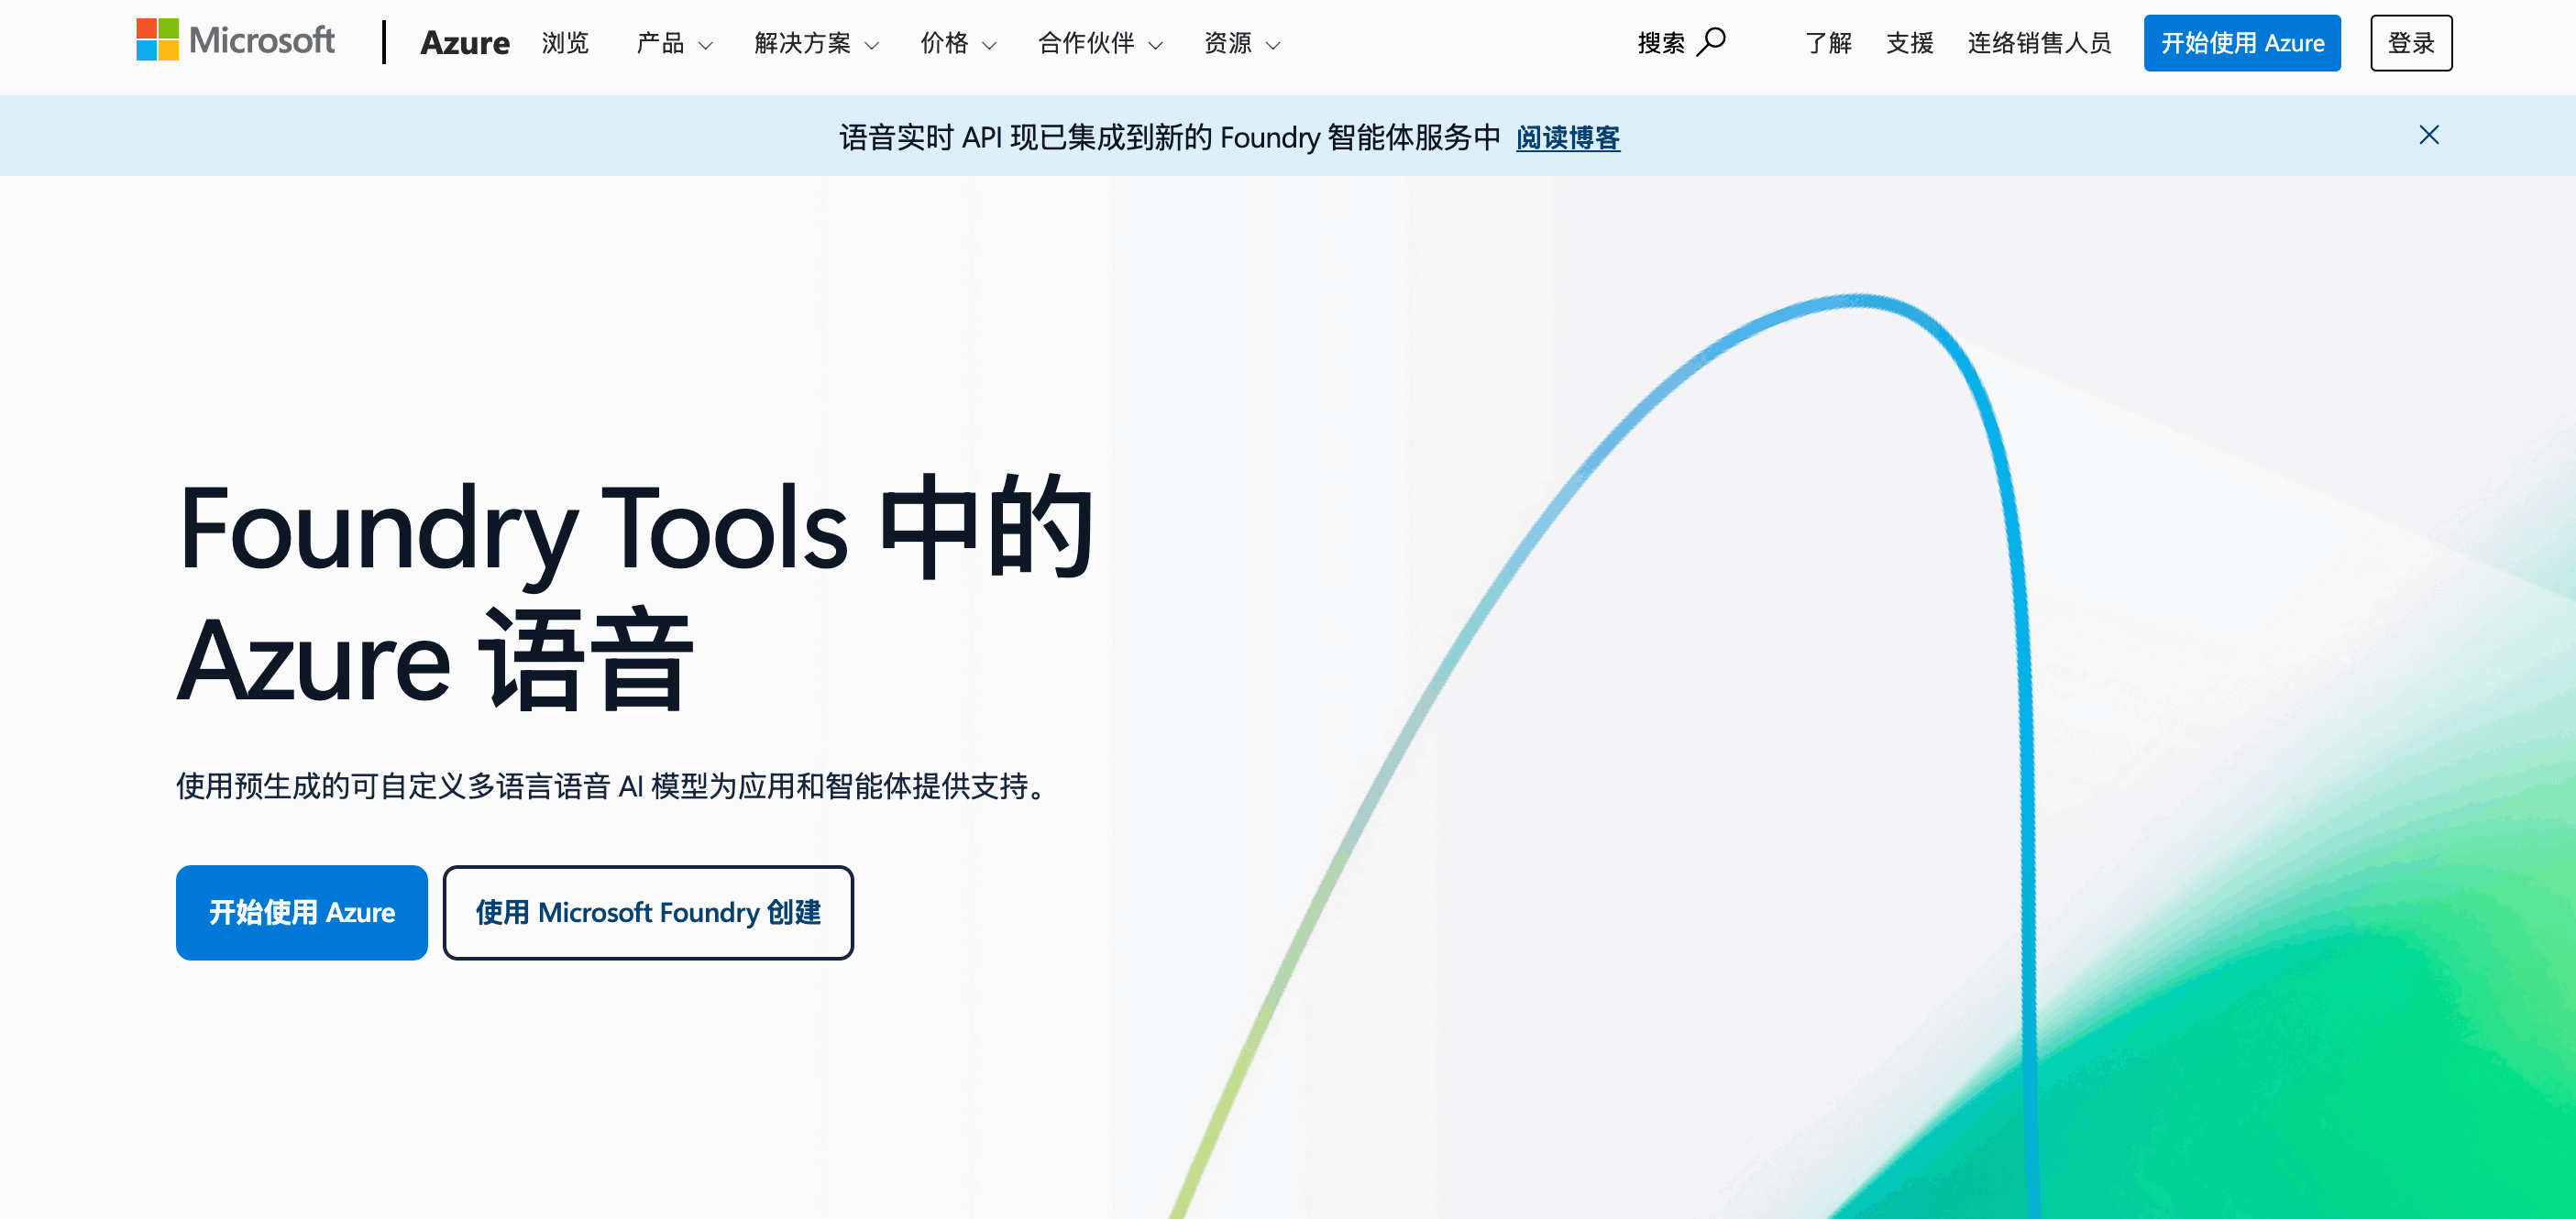2576x1219 pixels.
Task: Select the Foundry Tools 中的 Azure 语音 heading
Action: (x=636, y=594)
